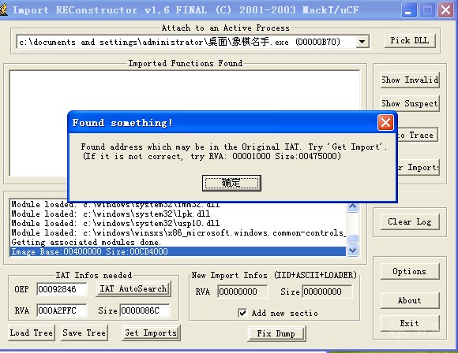Open the active process dropdown list
This screenshot has height=353, width=458.
(x=362, y=42)
